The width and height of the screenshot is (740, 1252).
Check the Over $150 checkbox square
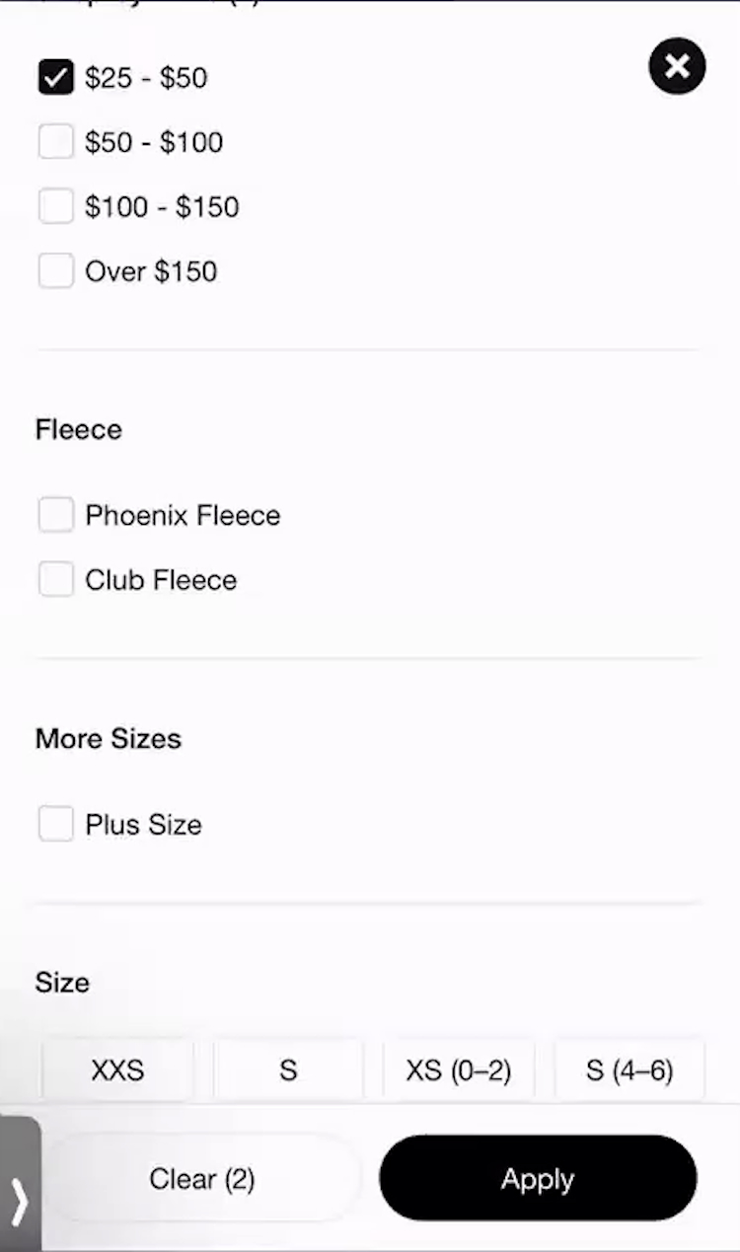pyautogui.click(x=56, y=271)
